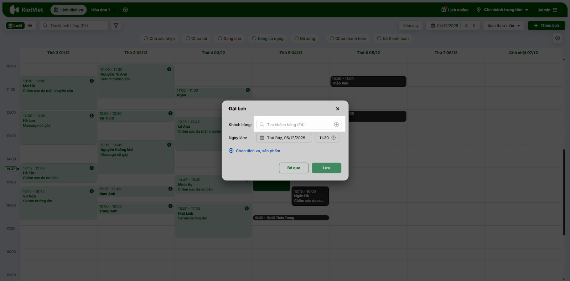Open Lịch online bookings

coord(455,10)
